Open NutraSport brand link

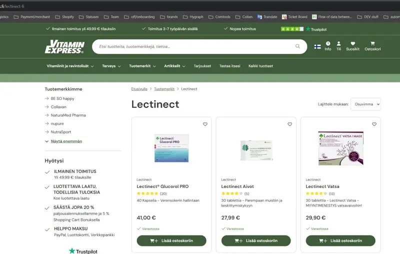point(60,132)
